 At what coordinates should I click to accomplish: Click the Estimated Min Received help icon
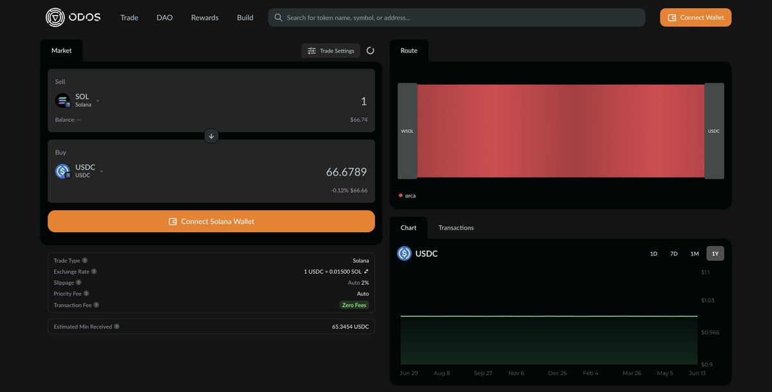coord(116,326)
